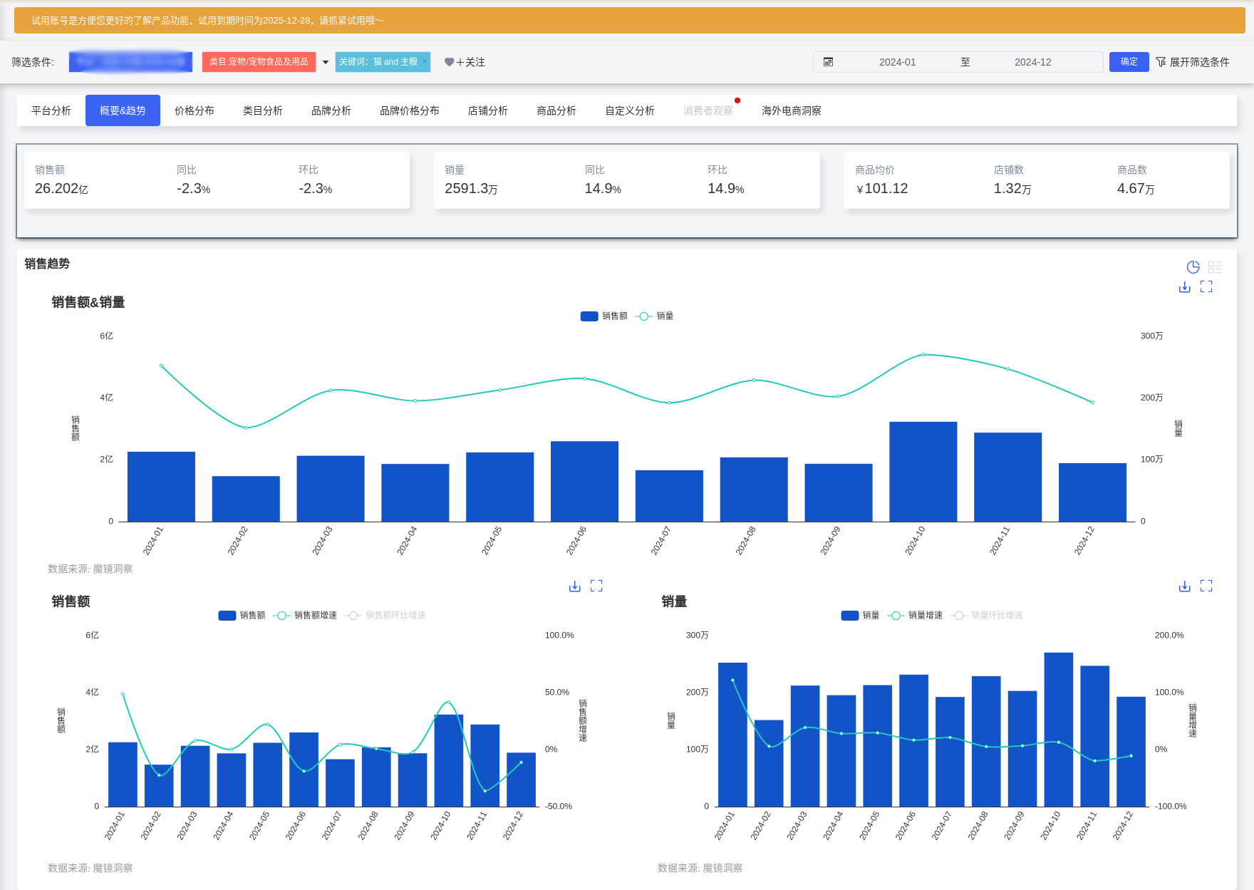The width and height of the screenshot is (1254, 890).
Task: Toggle 销售额 bar series in the 销售额 chart legend
Action: point(242,616)
